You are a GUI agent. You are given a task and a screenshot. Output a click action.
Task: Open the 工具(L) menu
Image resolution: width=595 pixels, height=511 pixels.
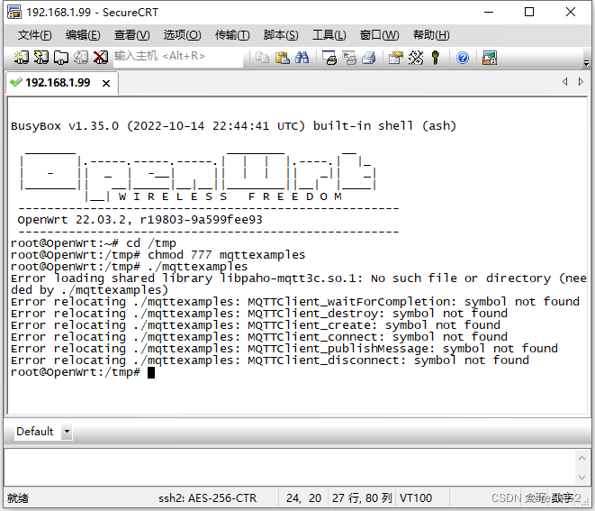[x=329, y=35]
